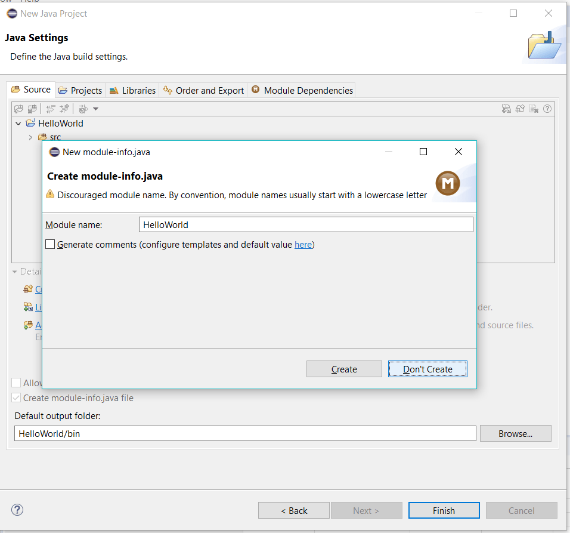
Task: Click inside the Module name text field
Action: click(305, 224)
